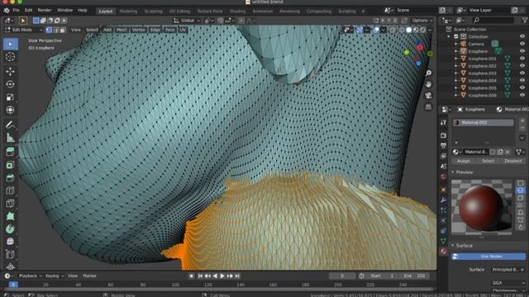Select the Smooth tool

click(10, 242)
